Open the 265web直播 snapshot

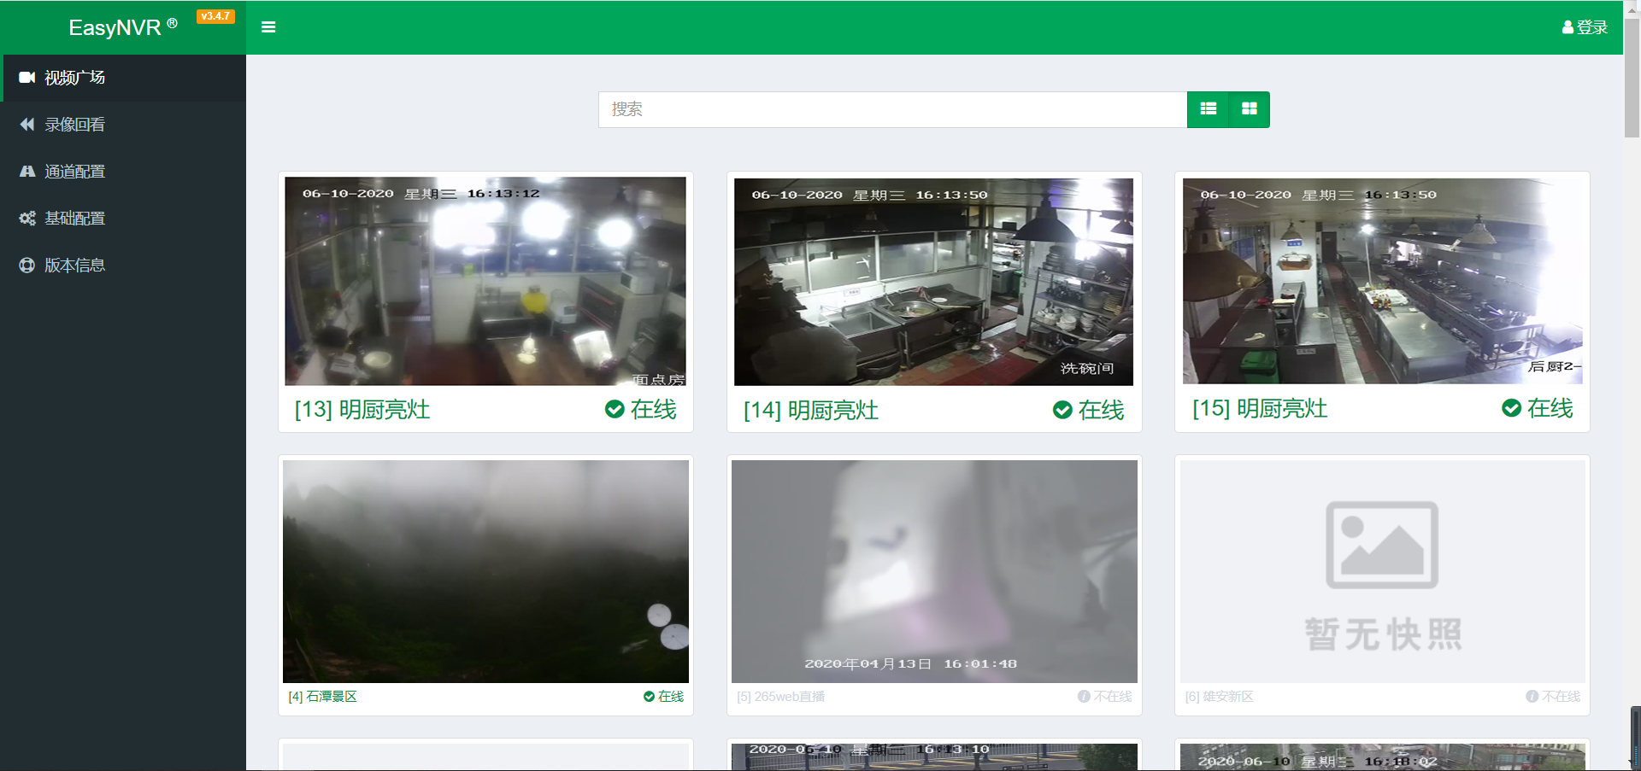[934, 571]
